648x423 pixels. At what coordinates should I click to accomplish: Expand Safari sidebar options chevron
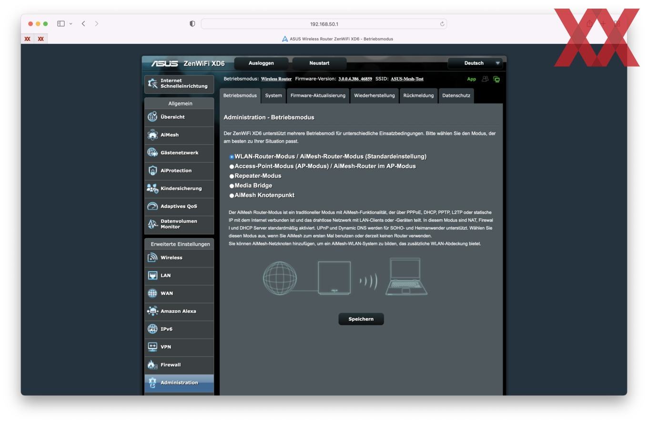coord(71,23)
